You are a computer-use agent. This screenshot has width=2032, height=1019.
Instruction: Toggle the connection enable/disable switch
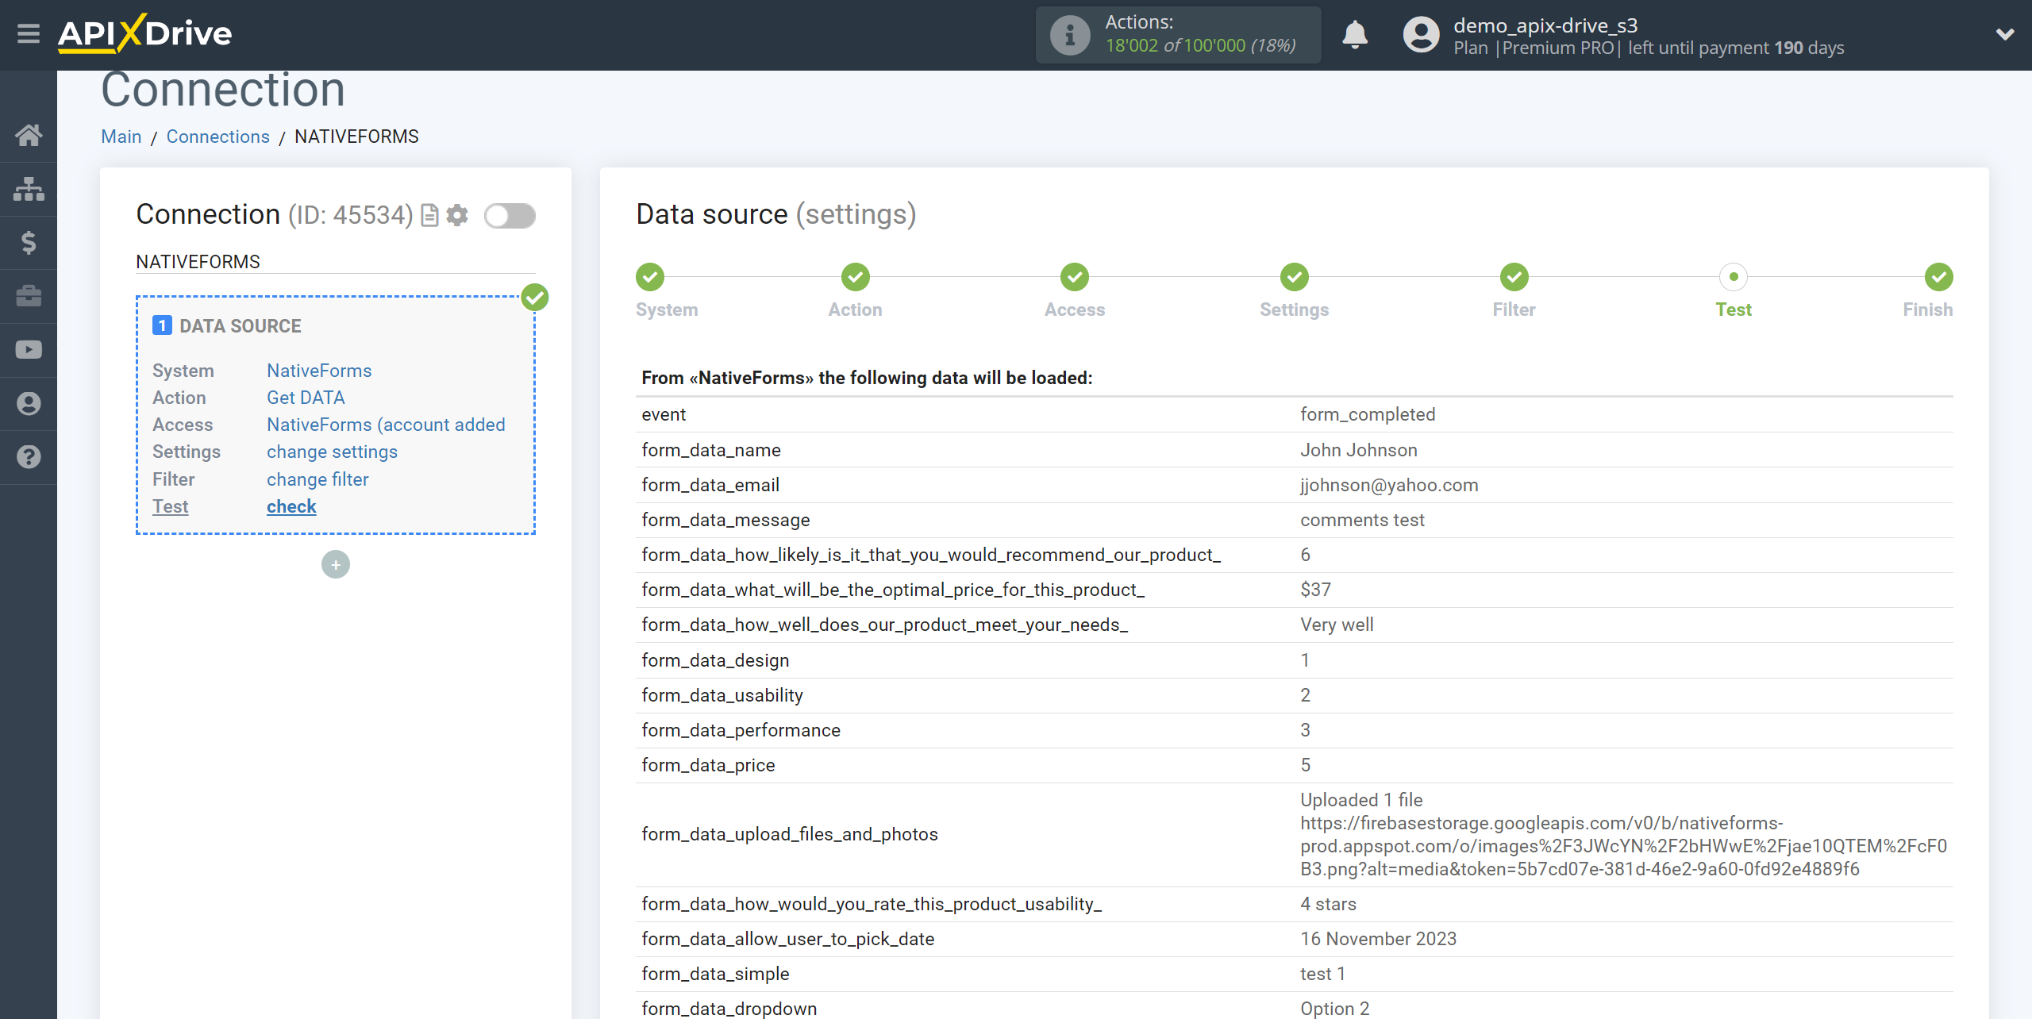[510, 216]
